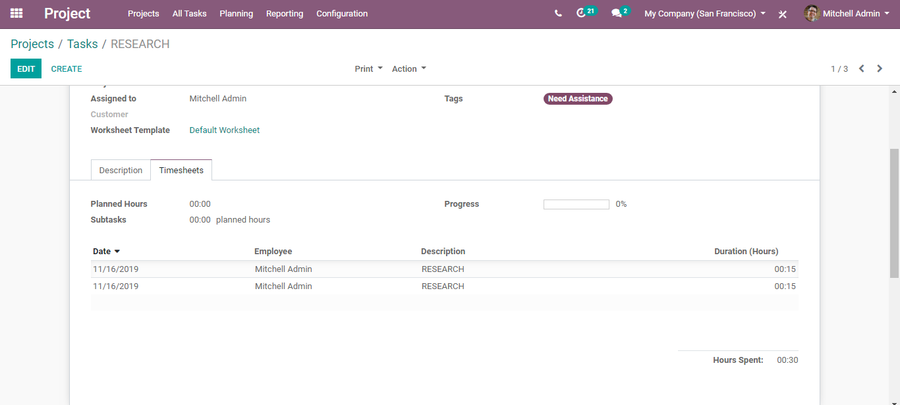Open the conversations chat icon
Screen dimensions: 900x405
tap(617, 13)
